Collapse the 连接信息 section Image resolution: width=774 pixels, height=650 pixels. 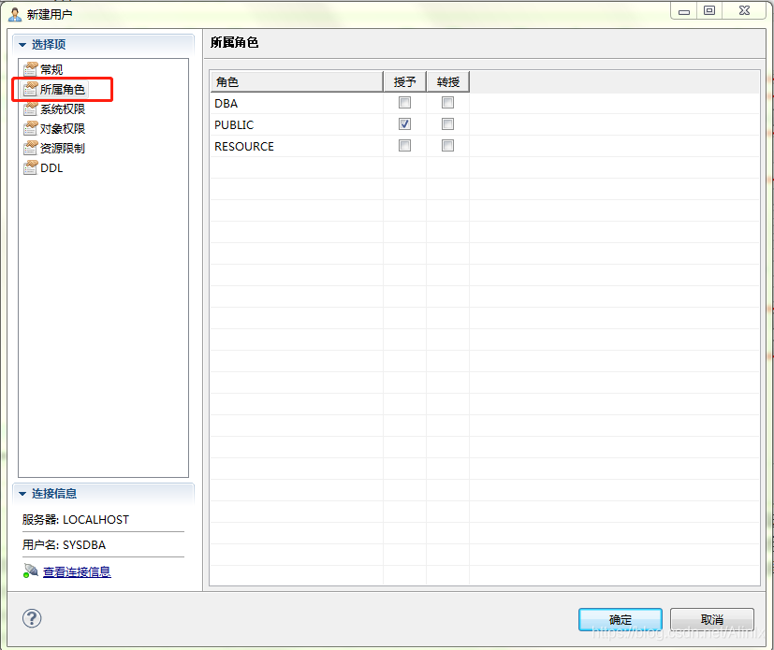point(22,493)
